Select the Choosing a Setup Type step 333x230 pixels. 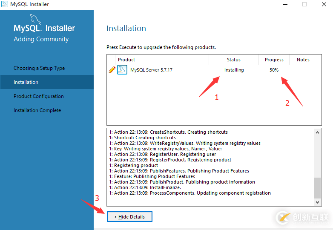click(x=39, y=68)
